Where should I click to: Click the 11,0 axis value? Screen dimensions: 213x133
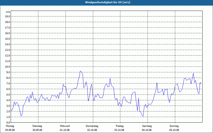pos(7,61)
